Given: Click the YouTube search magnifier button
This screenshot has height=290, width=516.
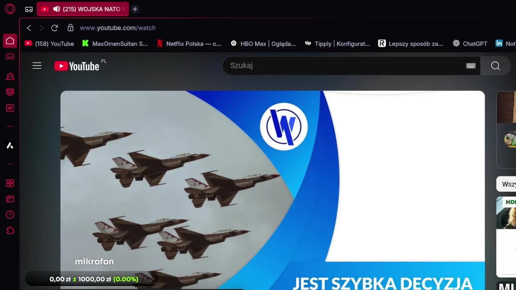Looking at the screenshot, I should click(x=495, y=66).
